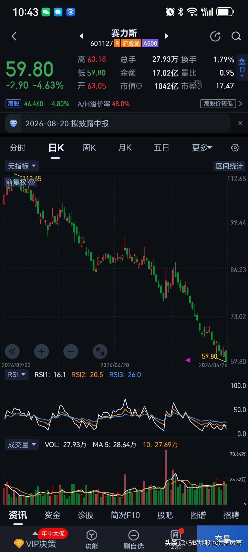248x552 pixels.
Task: Switch to 五日 chart tab
Action: 161,148
